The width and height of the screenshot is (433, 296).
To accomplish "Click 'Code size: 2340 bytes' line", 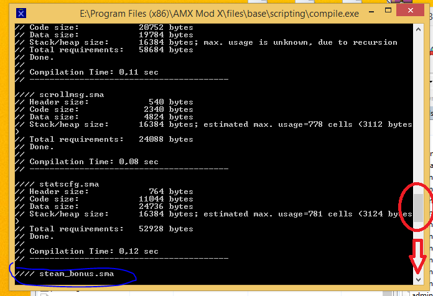I will (x=104, y=109).
